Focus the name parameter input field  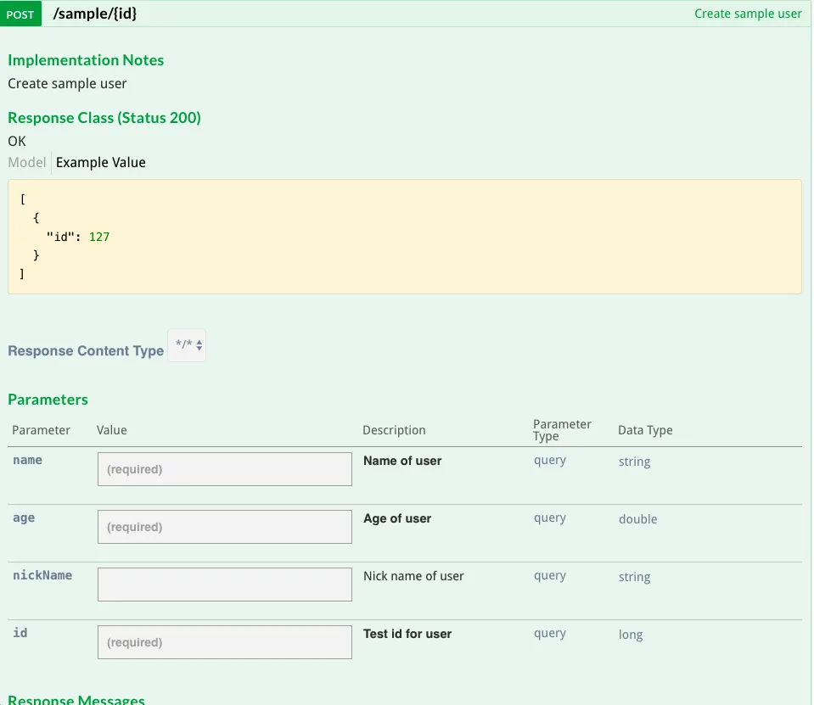(225, 469)
